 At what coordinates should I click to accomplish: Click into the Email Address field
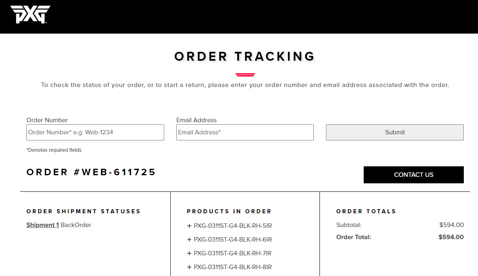point(245,132)
